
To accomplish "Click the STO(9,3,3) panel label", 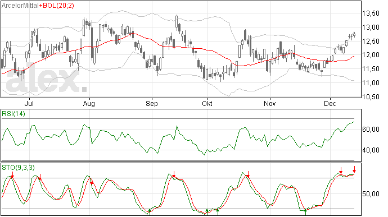I will click(x=18, y=168).
